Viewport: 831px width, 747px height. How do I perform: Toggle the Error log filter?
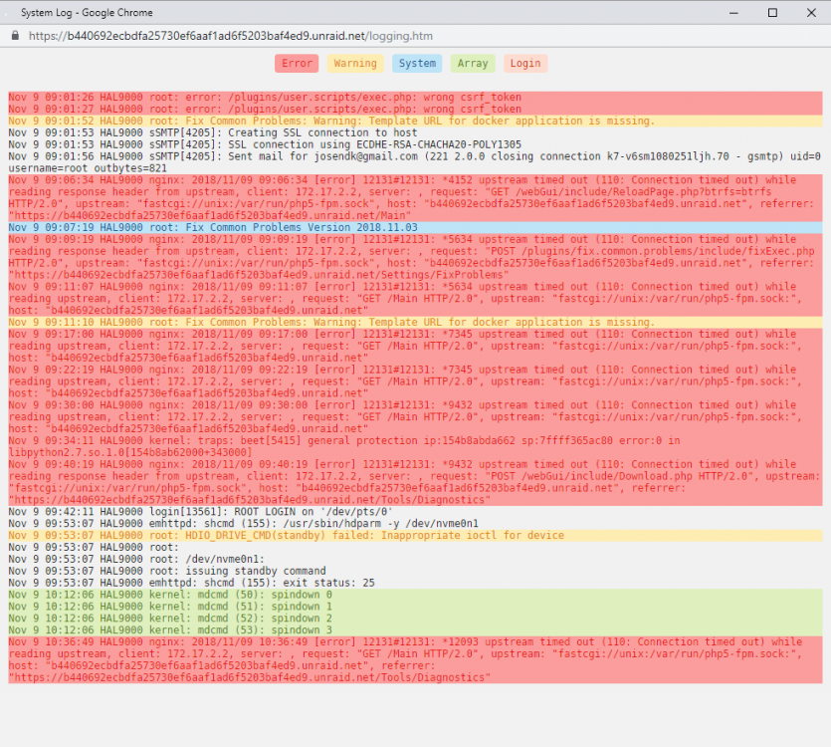click(297, 63)
